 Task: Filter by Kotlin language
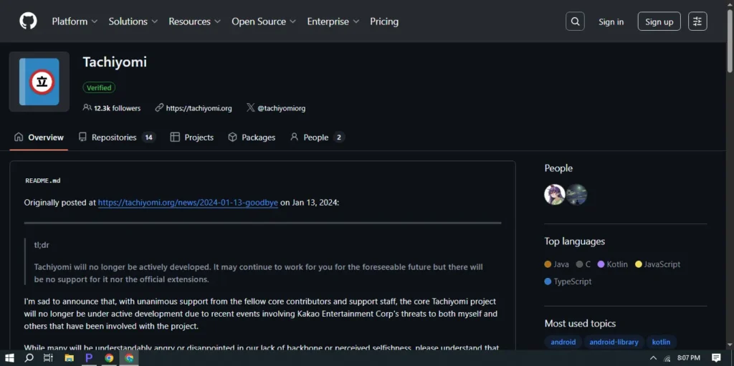pyautogui.click(x=613, y=264)
